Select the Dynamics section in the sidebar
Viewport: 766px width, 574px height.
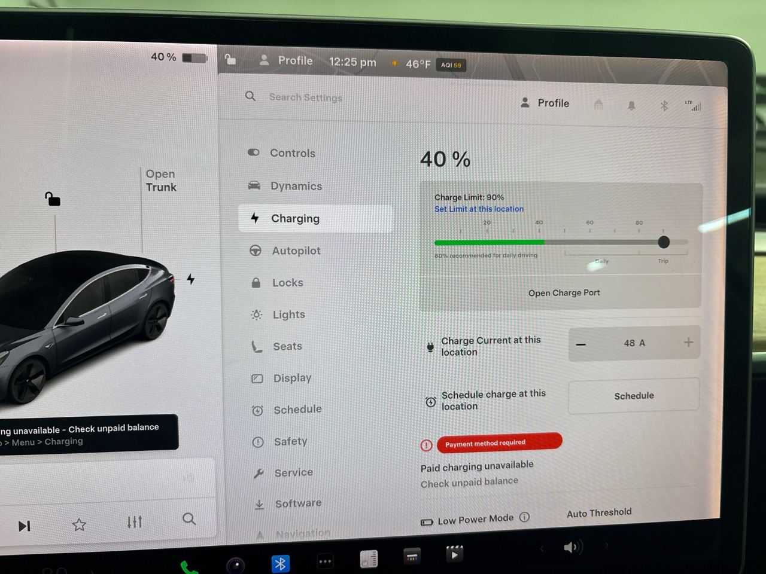(297, 186)
